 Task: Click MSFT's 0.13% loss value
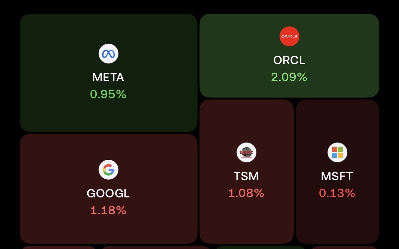pyautogui.click(x=337, y=193)
